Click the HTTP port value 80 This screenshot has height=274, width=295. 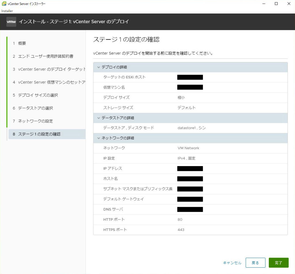pyautogui.click(x=180, y=219)
